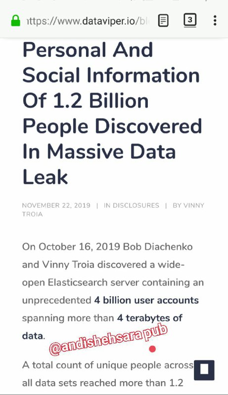Click the name Bob Diachenko in paragraph
The image size is (228, 395).
point(158,246)
